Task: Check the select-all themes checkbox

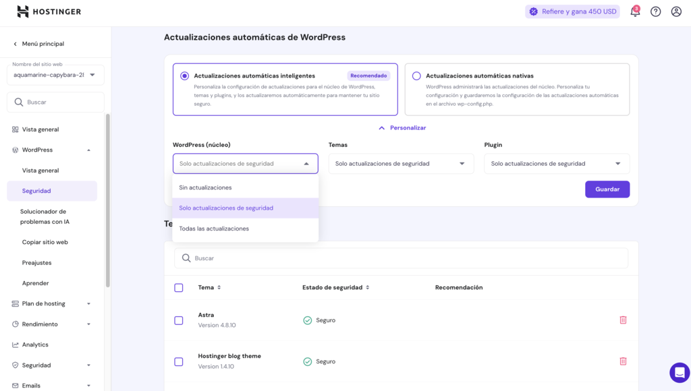Action: [x=178, y=287]
